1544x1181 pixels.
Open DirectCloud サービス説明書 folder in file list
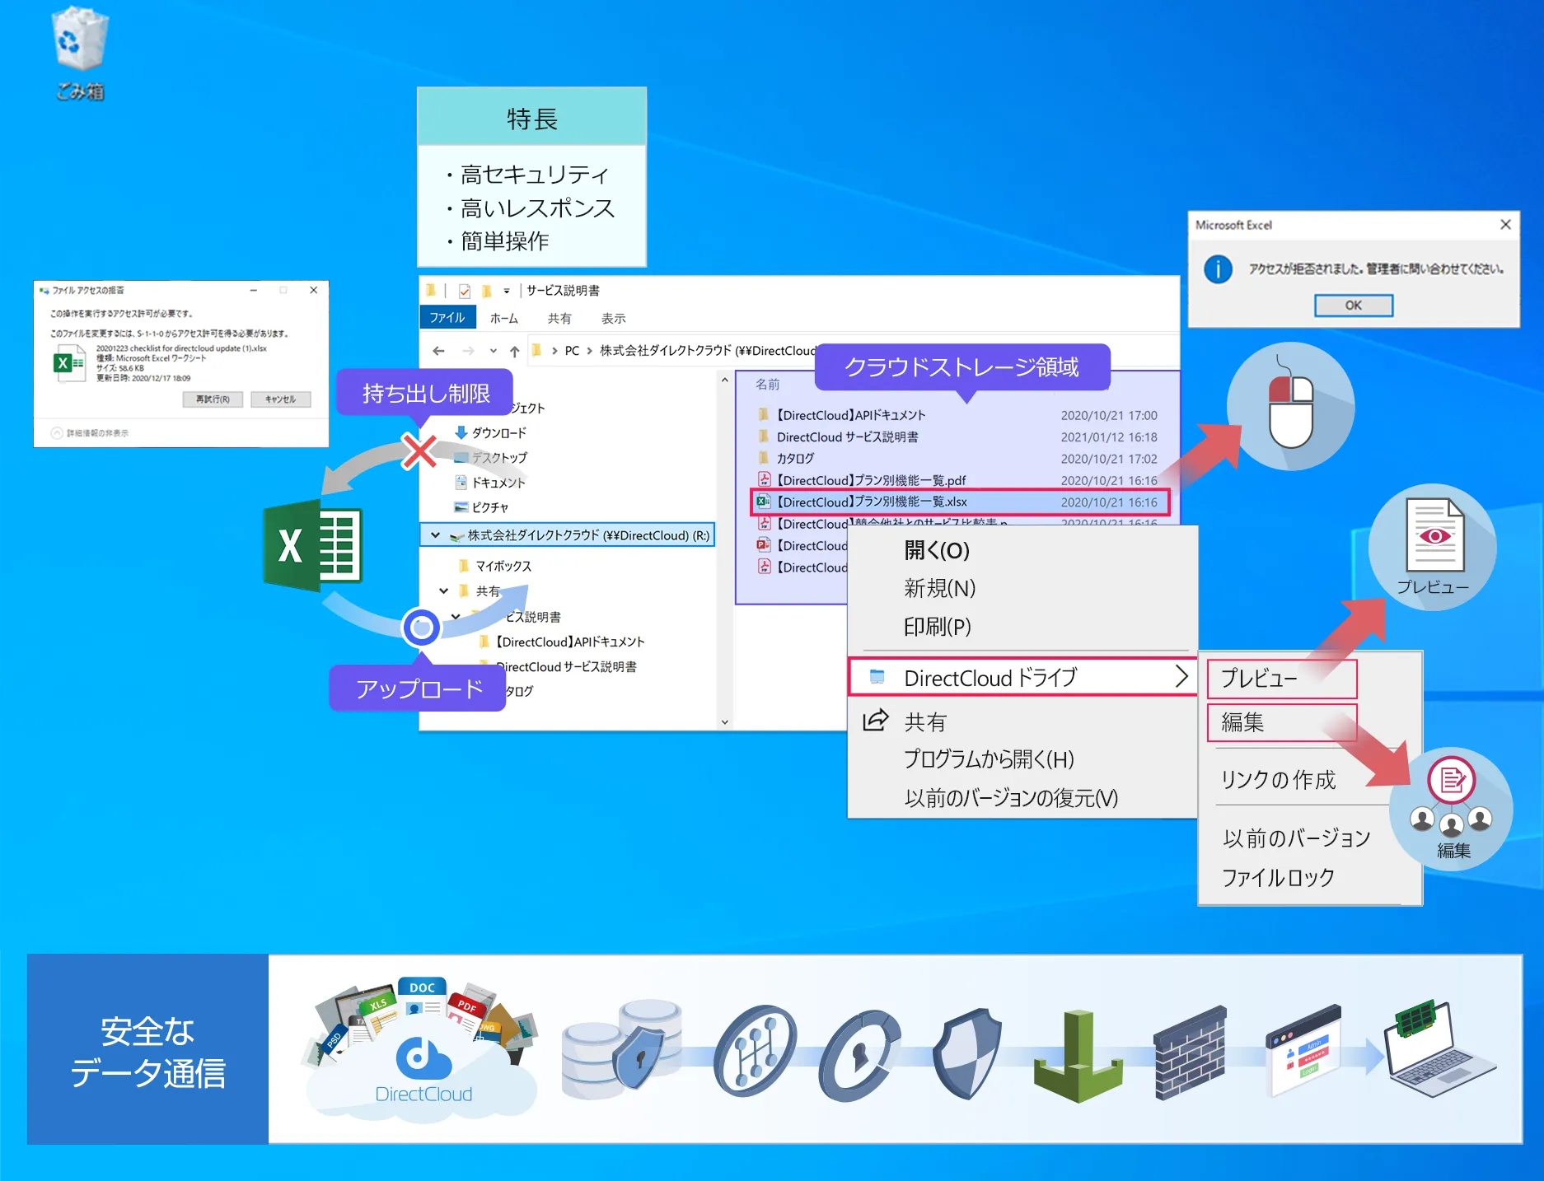847,437
